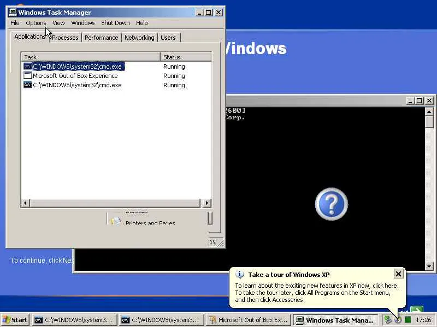
Task: Click the Task Manager title bar icon
Action: (13, 12)
